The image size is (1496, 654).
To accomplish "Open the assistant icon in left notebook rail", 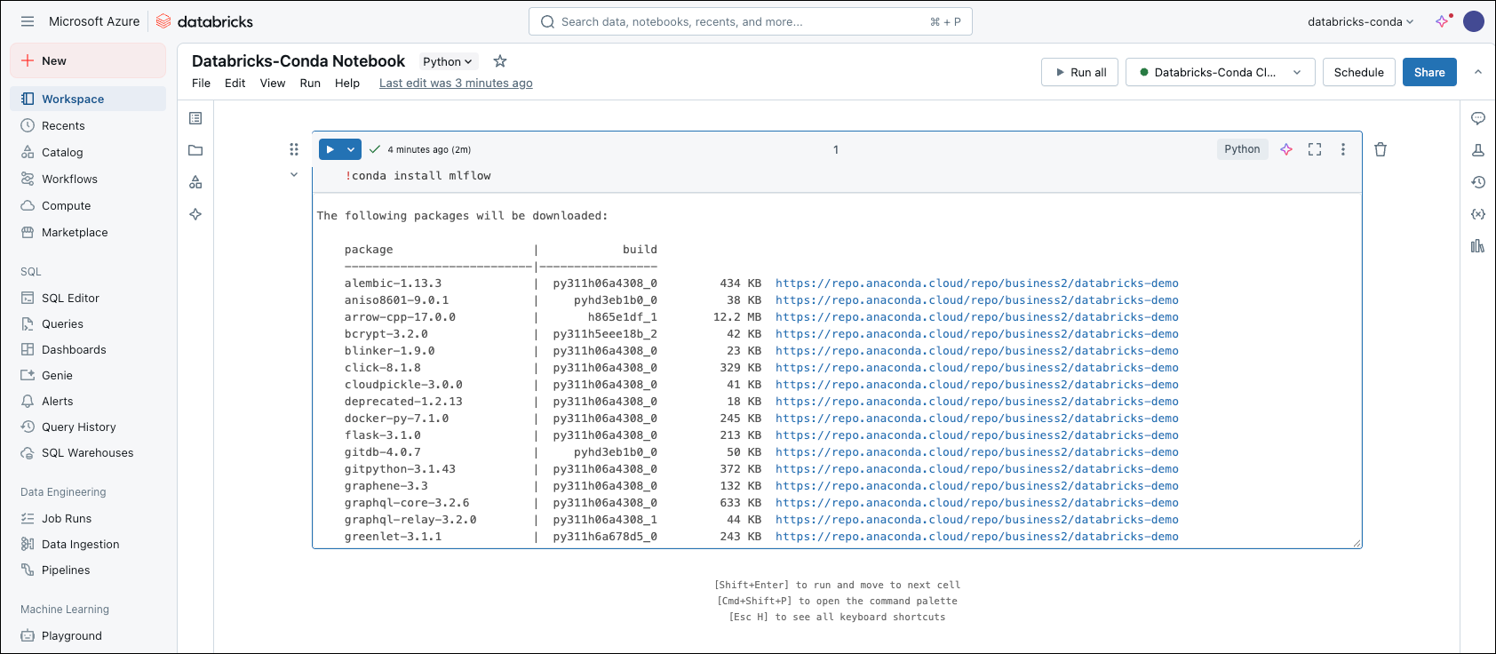I will (195, 214).
